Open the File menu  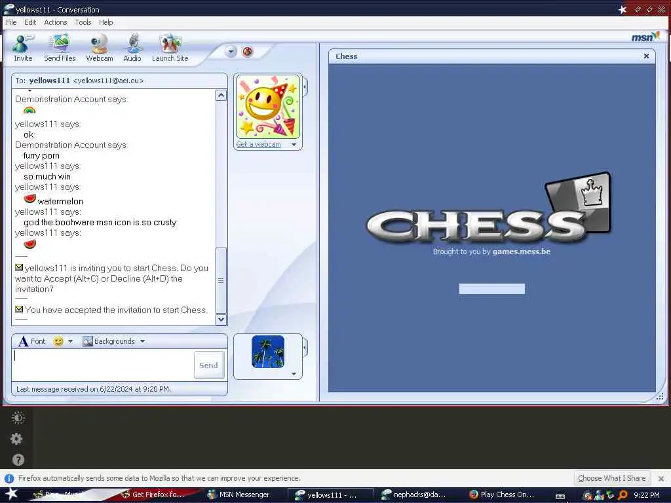(12, 22)
